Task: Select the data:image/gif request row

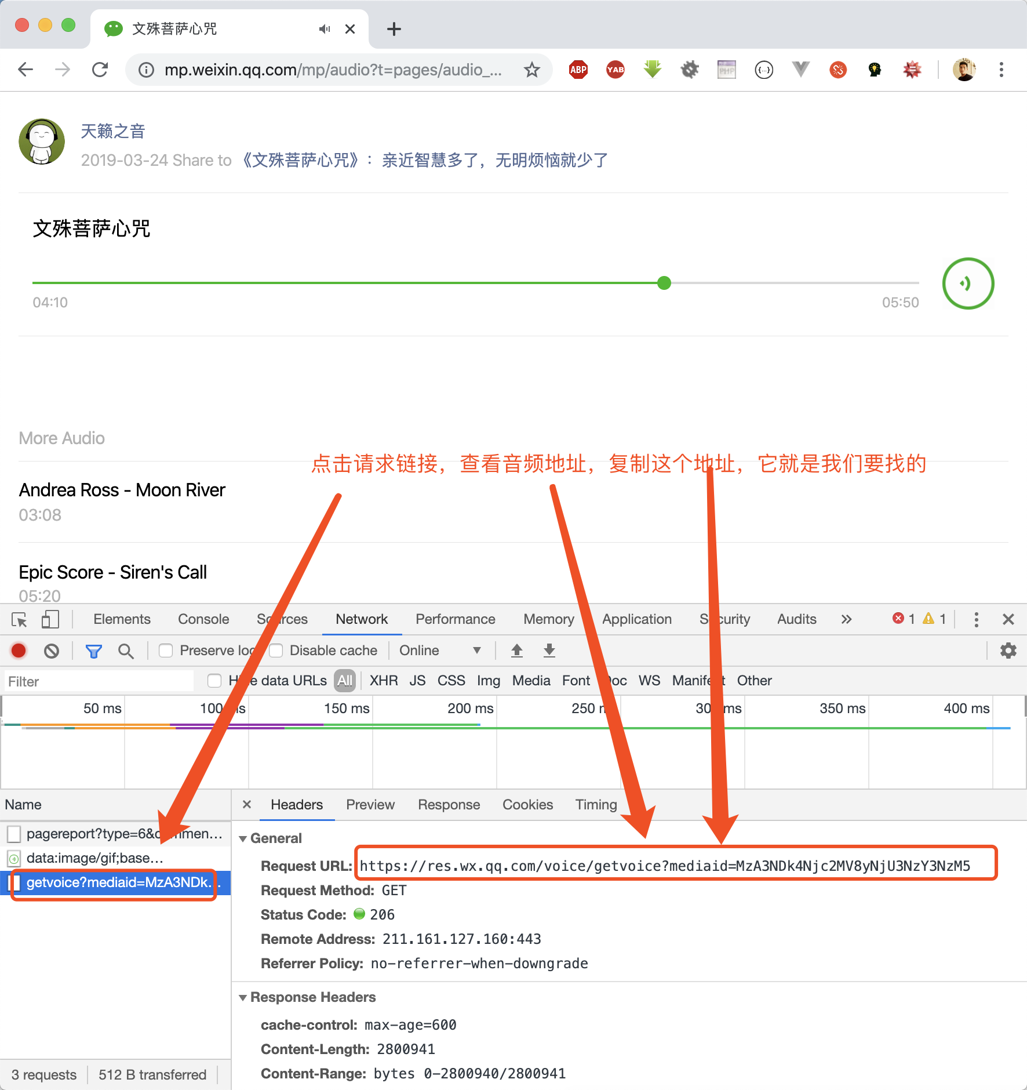Action: [x=115, y=858]
